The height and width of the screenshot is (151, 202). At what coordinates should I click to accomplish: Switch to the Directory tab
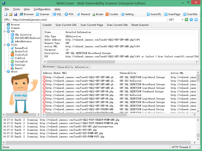tap(49, 67)
